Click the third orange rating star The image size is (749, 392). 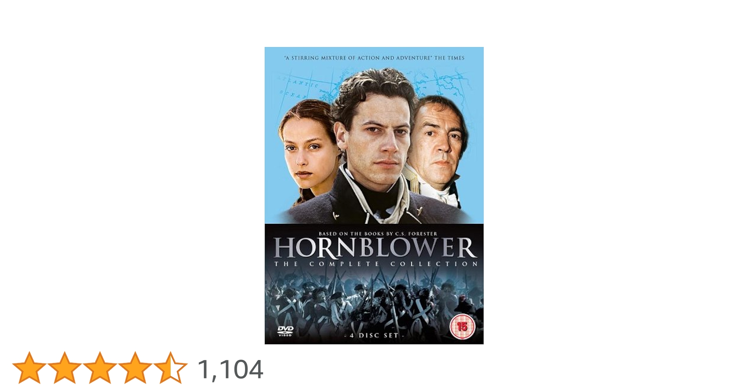tap(100, 367)
